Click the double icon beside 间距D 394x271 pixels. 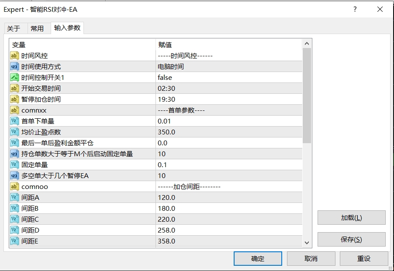(x=14, y=230)
